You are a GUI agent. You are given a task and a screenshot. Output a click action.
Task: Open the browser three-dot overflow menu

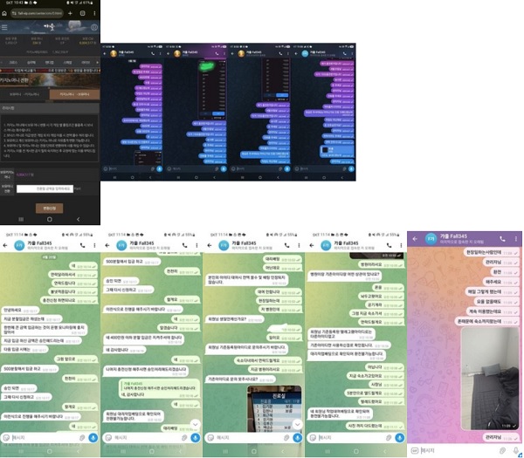pos(94,13)
